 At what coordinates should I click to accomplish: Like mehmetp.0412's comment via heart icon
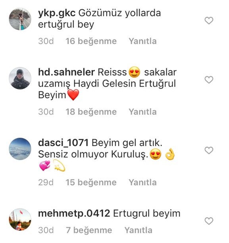coord(209,221)
